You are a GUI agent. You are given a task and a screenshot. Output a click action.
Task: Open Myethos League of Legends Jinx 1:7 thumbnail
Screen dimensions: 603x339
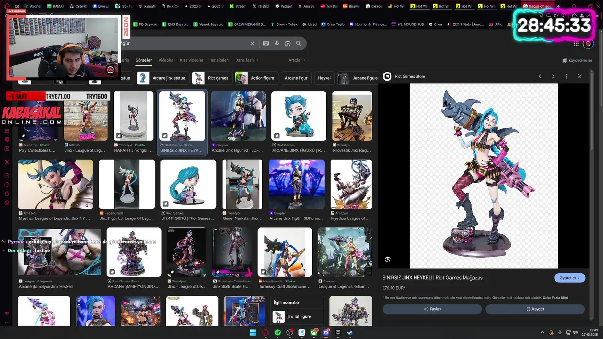[x=56, y=184]
